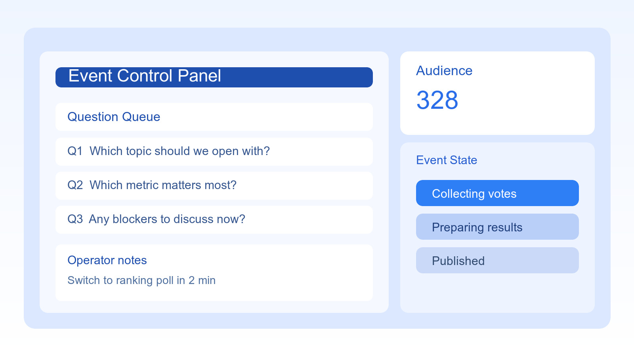
Task: Select question "Which metric matters most?"
Action: point(163,185)
